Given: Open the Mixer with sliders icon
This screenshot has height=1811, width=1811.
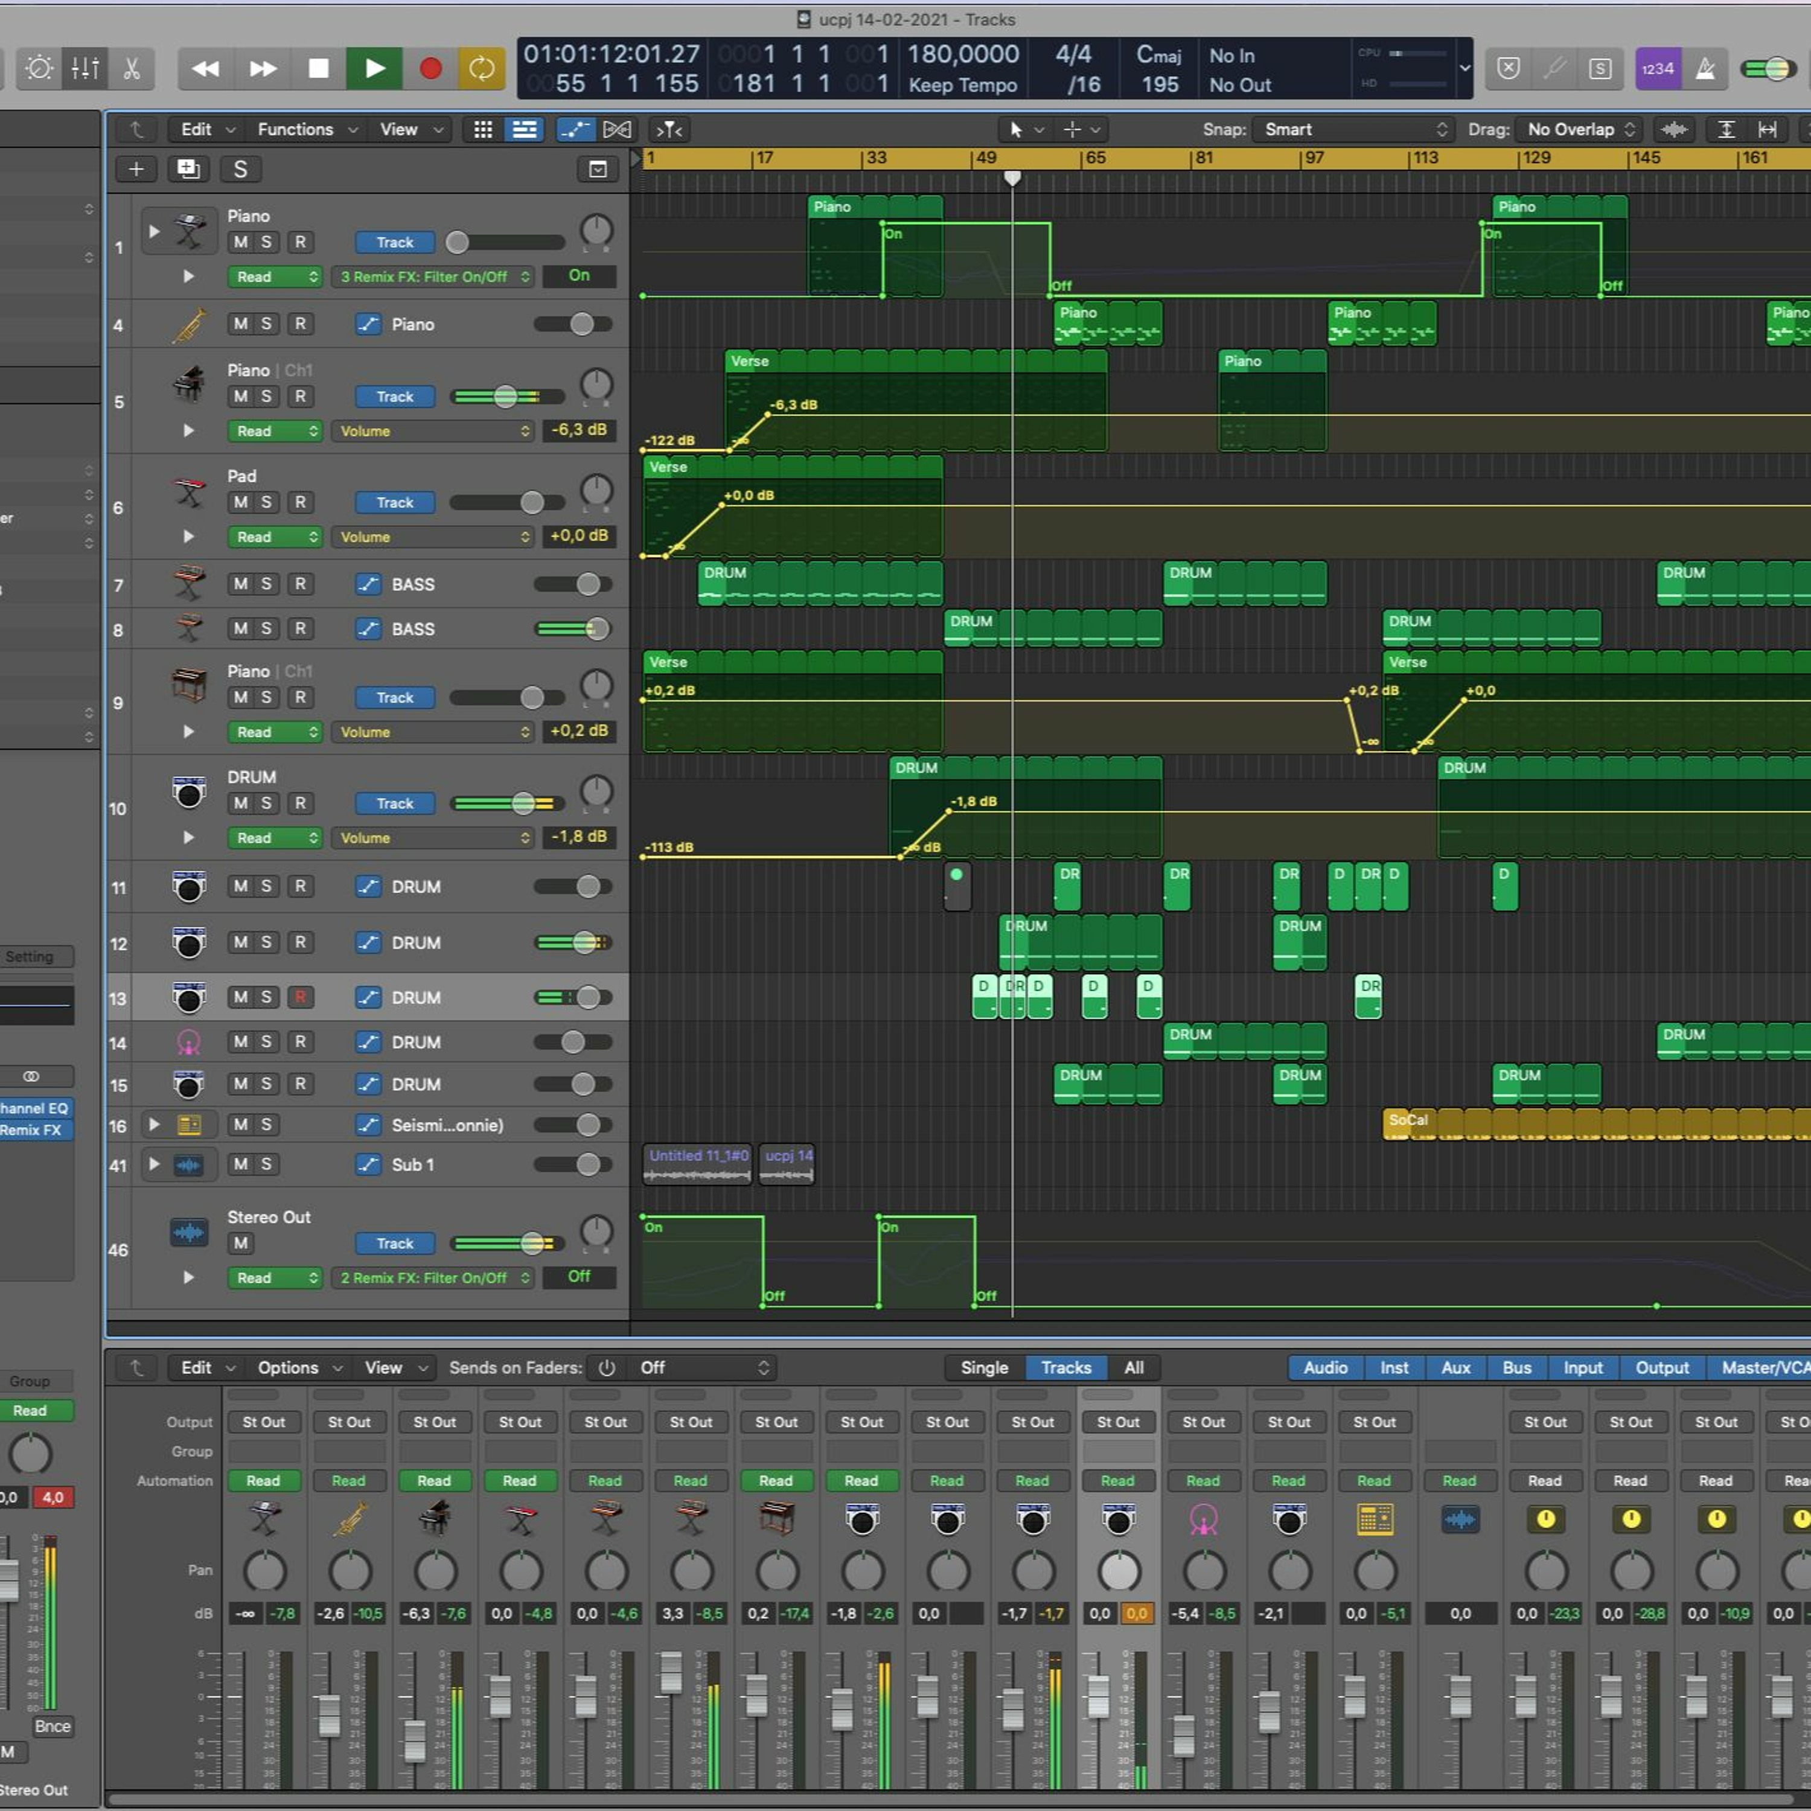Looking at the screenshot, I should (85, 68).
